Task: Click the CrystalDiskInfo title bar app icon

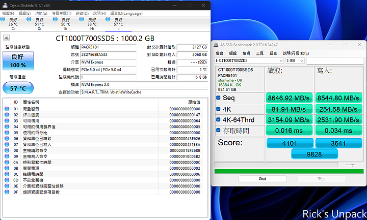Action: pyautogui.click(x=5, y=5)
